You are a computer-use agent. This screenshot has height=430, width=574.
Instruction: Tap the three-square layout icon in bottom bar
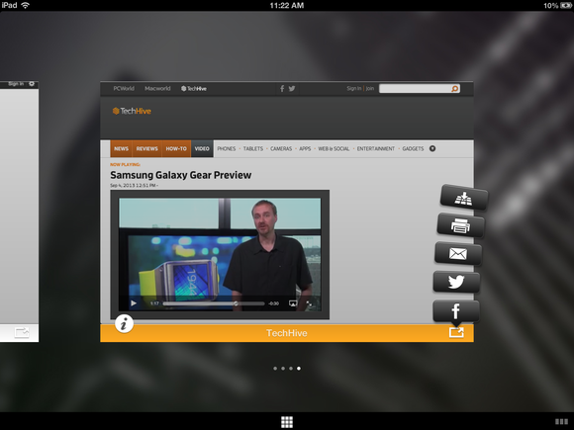click(561, 422)
